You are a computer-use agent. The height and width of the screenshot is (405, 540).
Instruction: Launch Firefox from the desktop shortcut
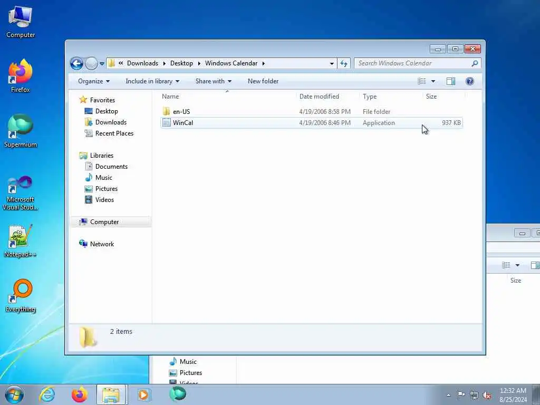(21, 76)
